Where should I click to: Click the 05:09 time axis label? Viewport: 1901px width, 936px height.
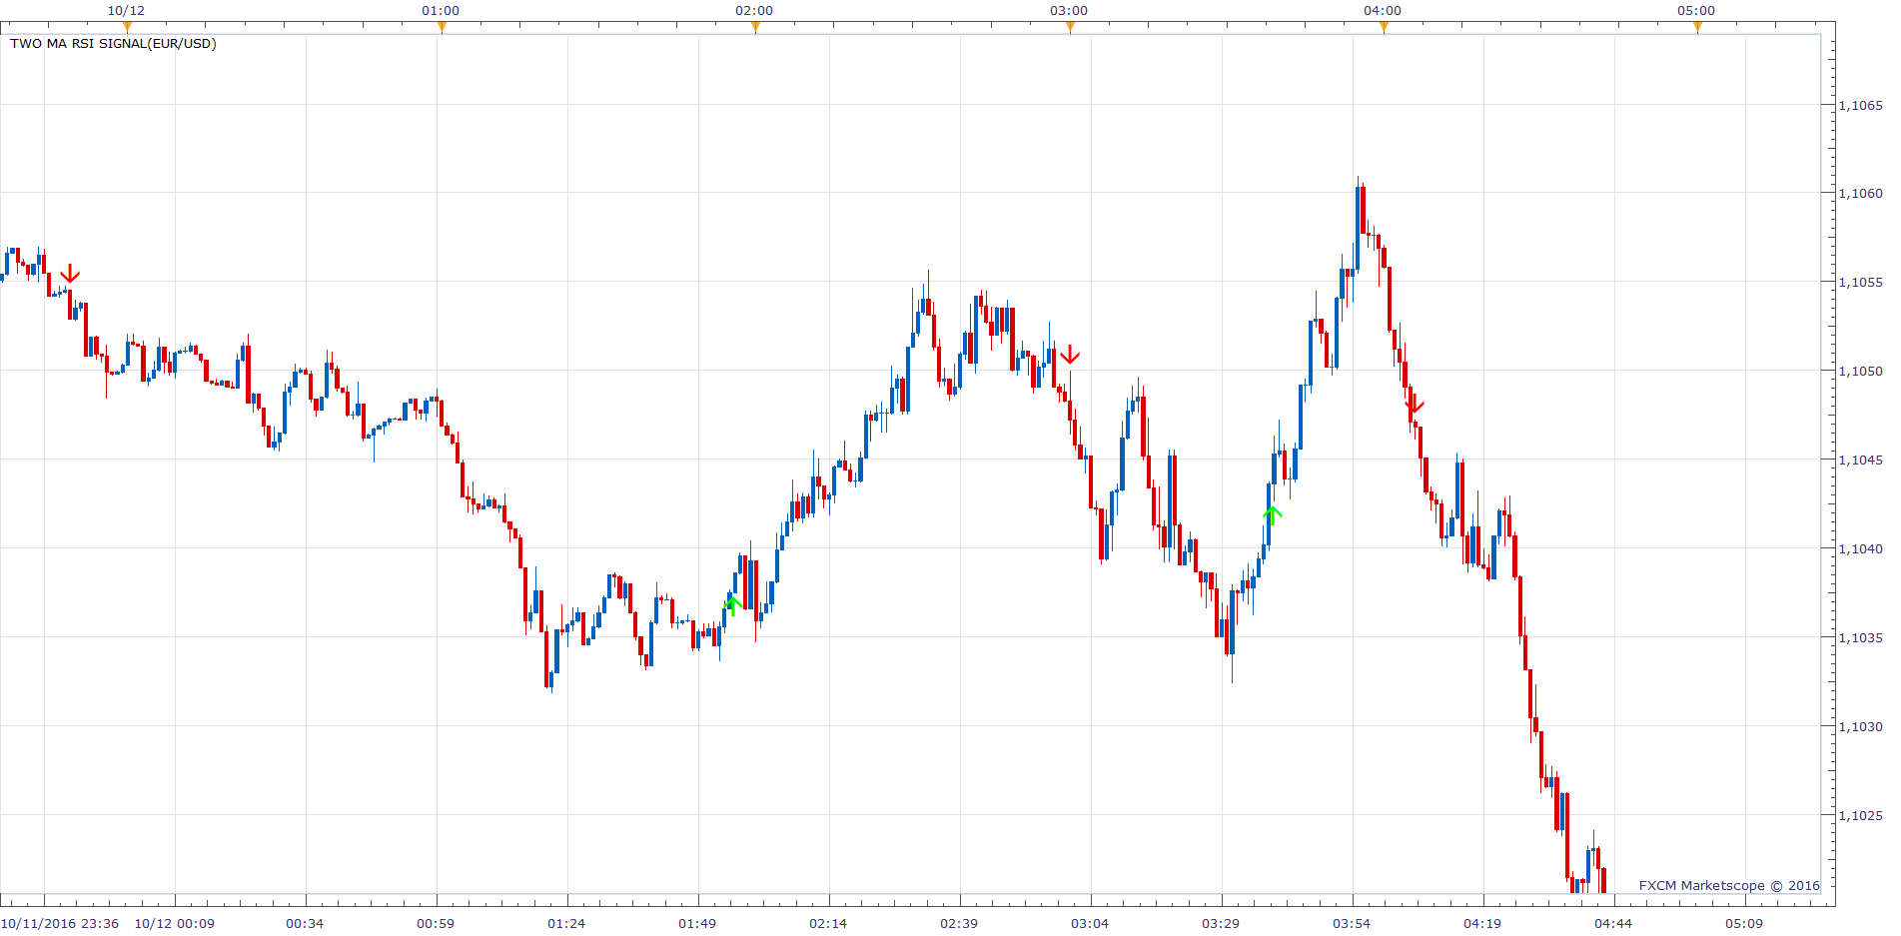tap(1744, 923)
